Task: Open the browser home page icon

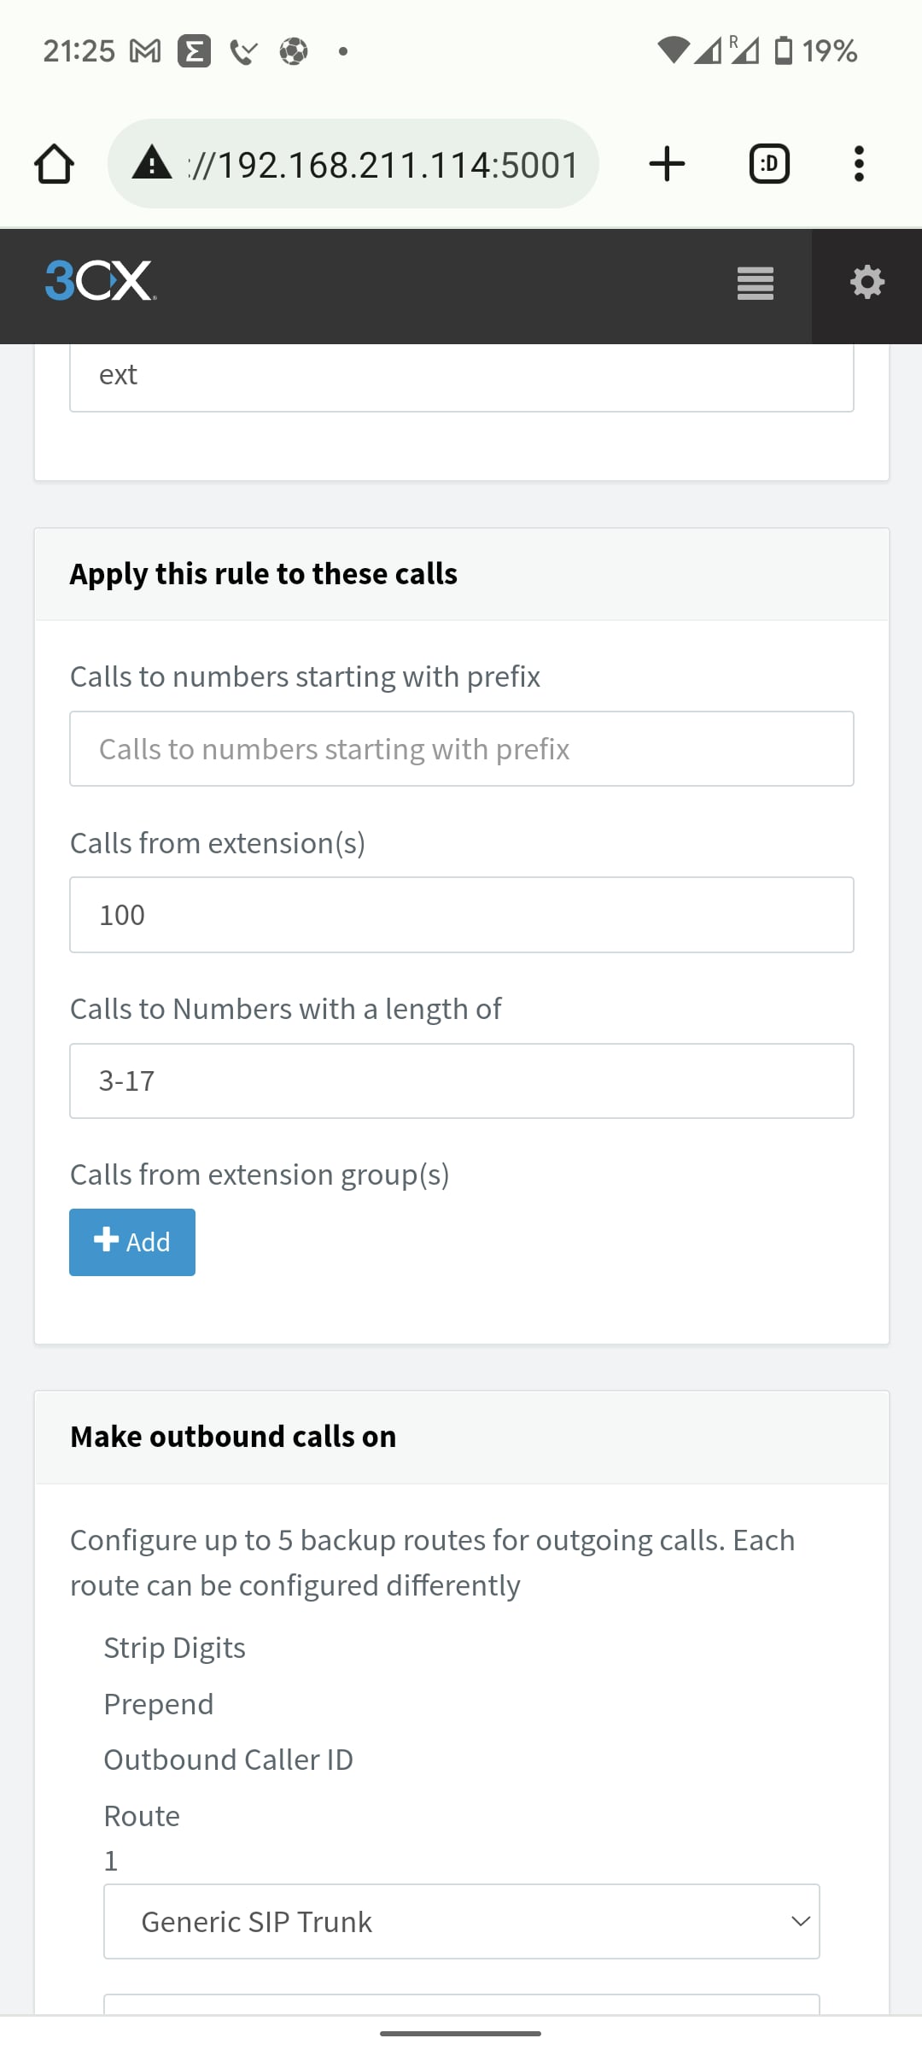Action: pyautogui.click(x=54, y=164)
